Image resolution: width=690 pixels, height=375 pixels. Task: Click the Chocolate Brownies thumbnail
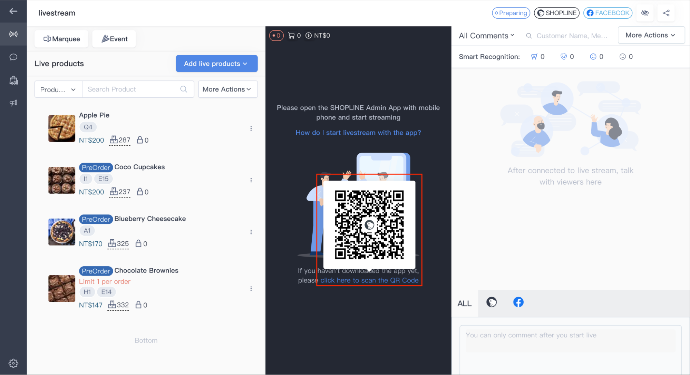click(62, 289)
